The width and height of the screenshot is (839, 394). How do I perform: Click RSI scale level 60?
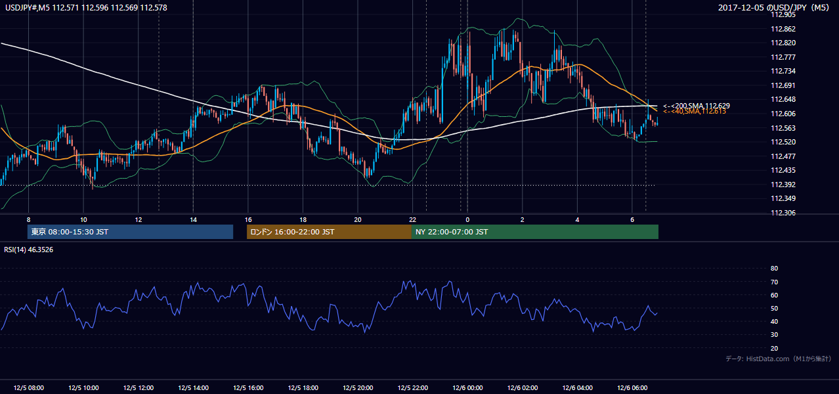point(774,295)
